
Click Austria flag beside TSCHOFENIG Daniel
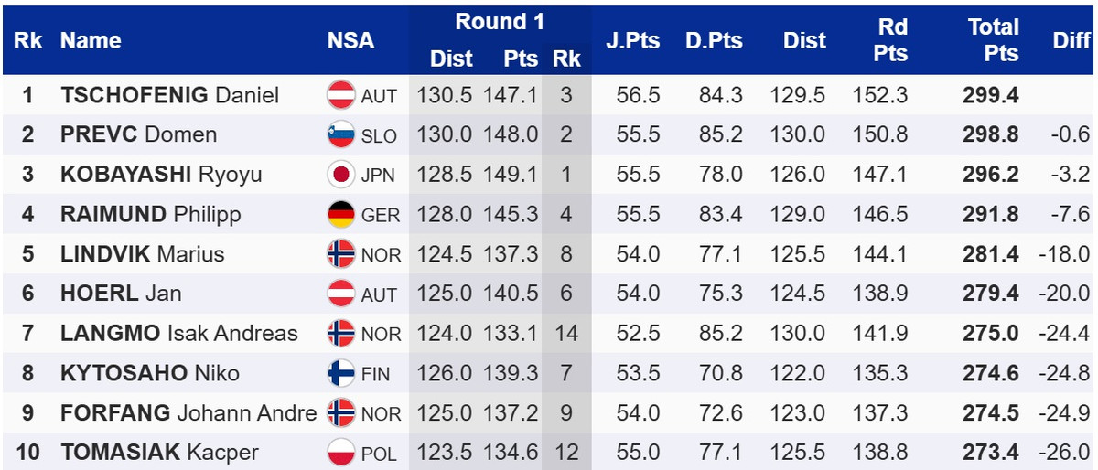341,95
